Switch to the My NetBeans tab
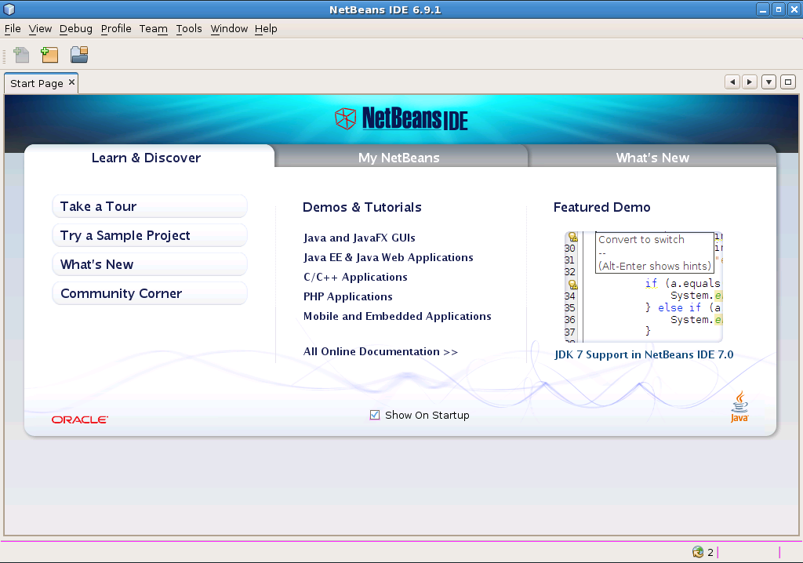Image resolution: width=803 pixels, height=563 pixels. (399, 158)
